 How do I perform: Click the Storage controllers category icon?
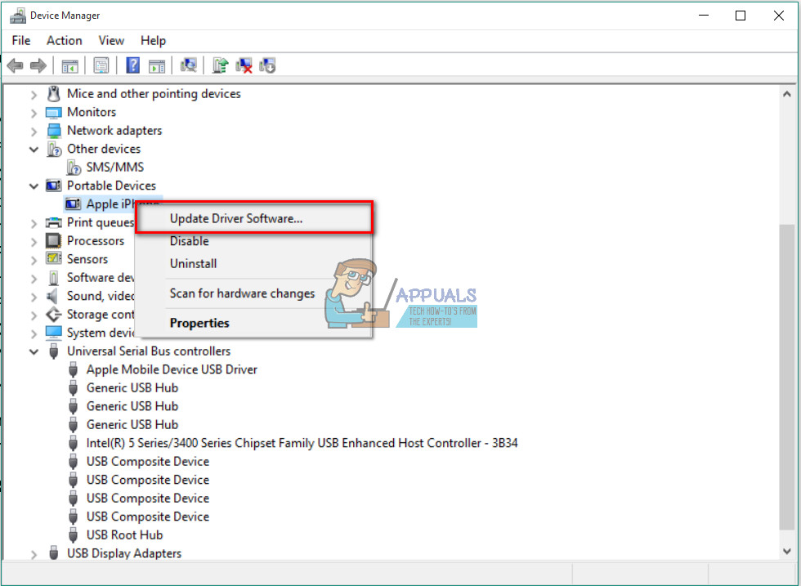54,314
